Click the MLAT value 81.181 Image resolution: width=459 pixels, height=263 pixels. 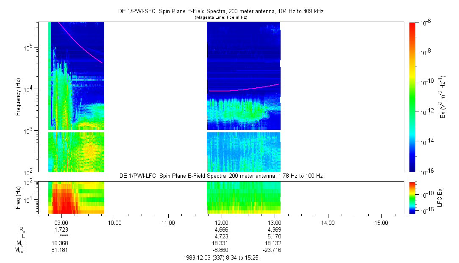click(60, 250)
